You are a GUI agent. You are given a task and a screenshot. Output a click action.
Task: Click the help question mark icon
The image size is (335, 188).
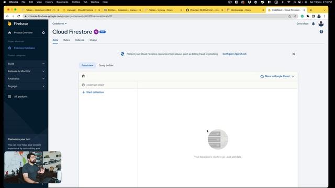pyautogui.click(x=321, y=32)
